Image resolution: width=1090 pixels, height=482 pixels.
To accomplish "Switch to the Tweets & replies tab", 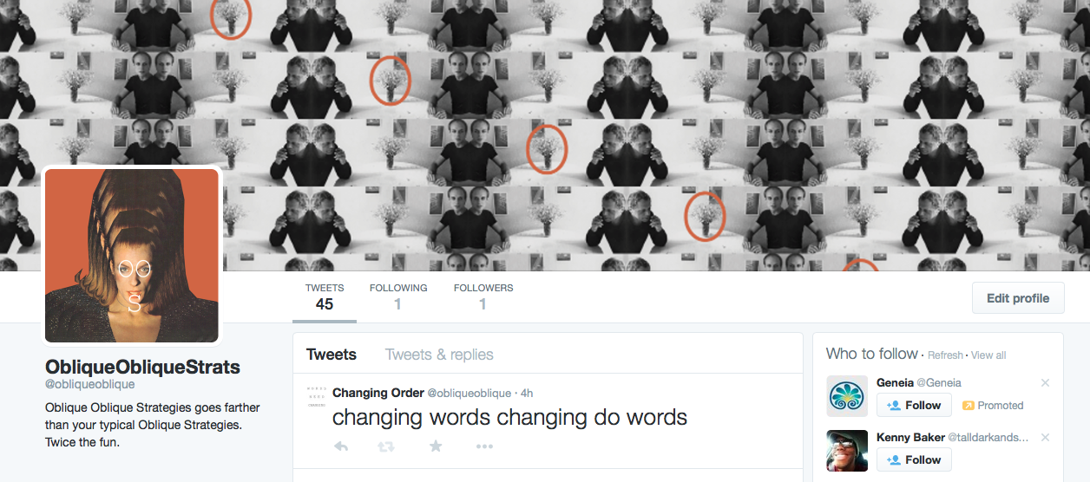I will coord(439,355).
